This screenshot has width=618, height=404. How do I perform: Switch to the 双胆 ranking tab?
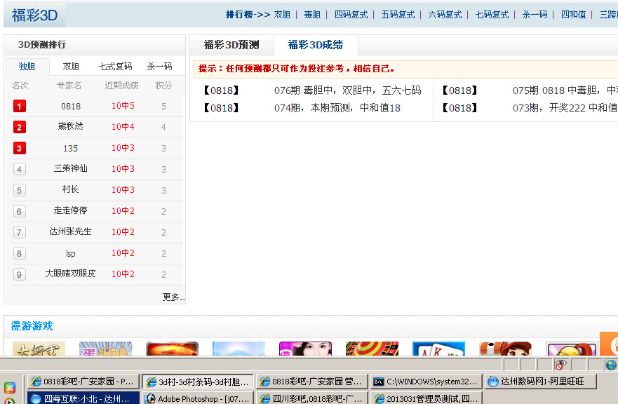(x=71, y=66)
